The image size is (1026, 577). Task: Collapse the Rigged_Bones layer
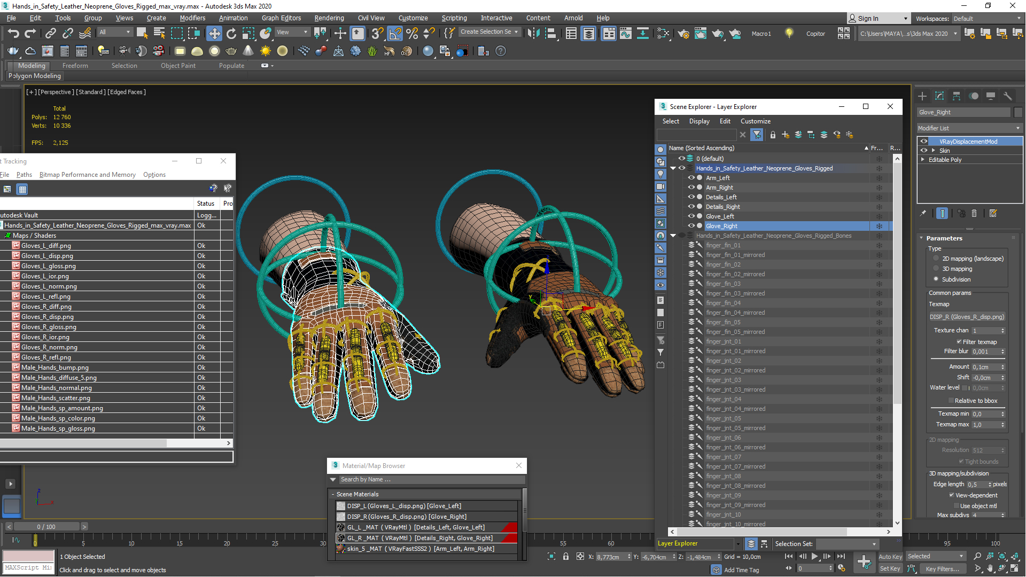[673, 236]
